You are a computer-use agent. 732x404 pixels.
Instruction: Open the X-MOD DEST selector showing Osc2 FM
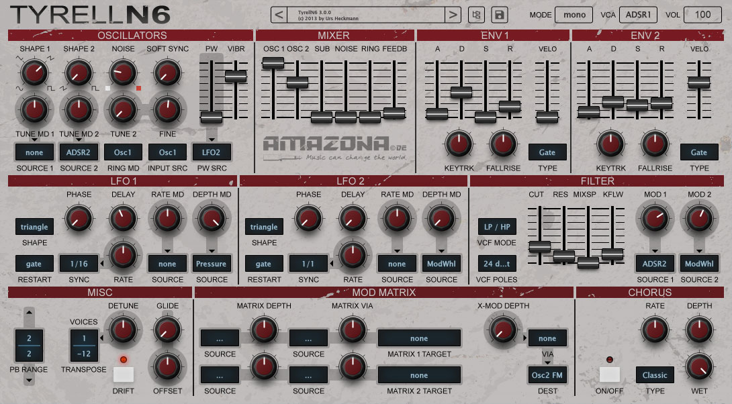point(547,375)
